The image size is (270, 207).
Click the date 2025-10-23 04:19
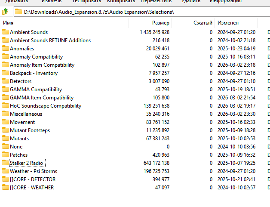[236, 49]
